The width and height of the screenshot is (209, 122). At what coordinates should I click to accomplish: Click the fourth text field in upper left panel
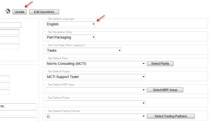coord(10,47)
